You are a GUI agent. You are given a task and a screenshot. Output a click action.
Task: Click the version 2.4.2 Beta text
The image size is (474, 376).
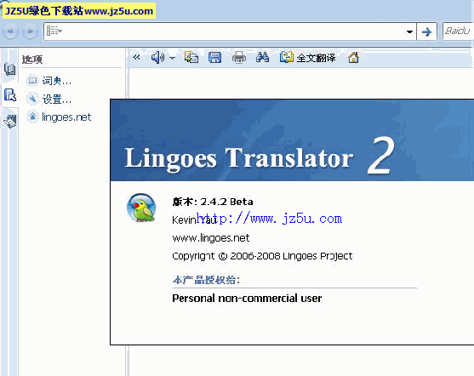tap(213, 202)
